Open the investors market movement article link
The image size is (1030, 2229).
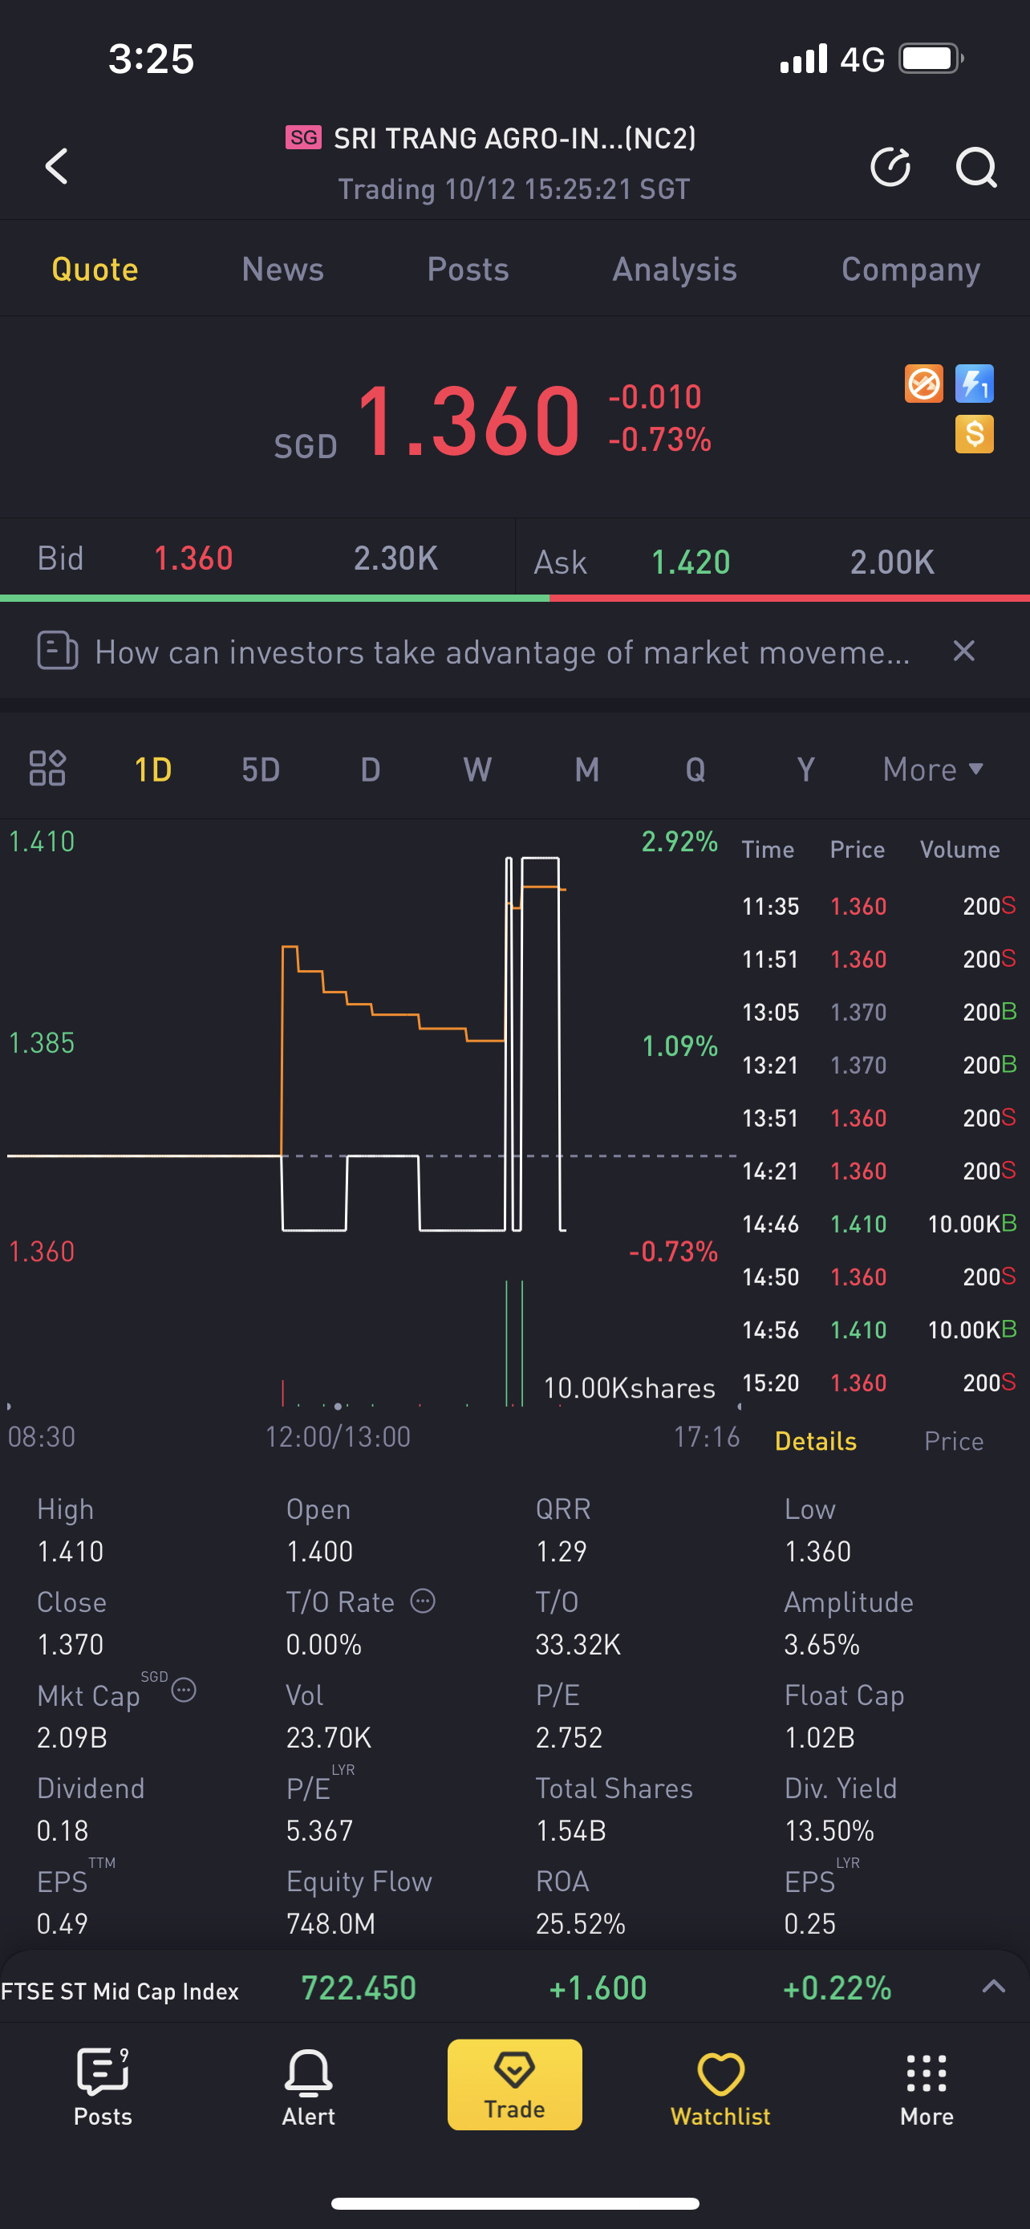coord(501,652)
